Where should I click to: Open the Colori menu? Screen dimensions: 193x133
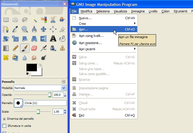166,11
